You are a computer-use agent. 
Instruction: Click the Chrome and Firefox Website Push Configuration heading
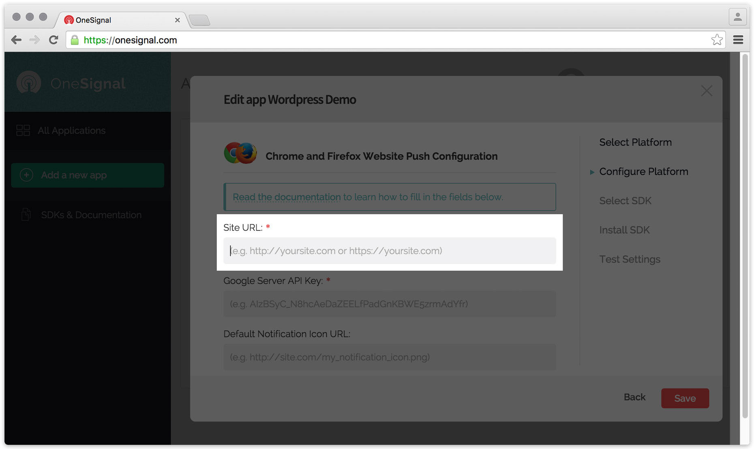[381, 156]
